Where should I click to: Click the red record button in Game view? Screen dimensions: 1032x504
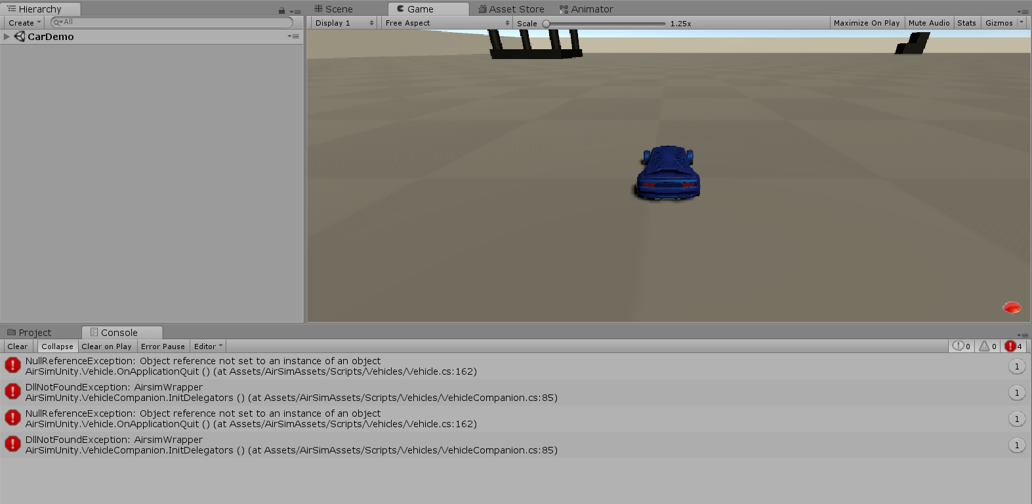coord(1012,307)
